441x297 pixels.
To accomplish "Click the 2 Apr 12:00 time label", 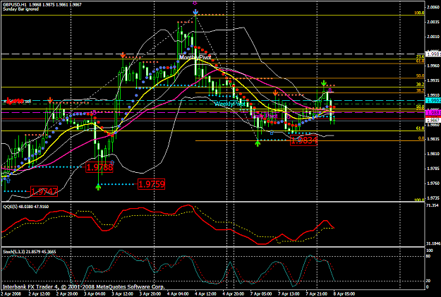I will tap(40, 294).
